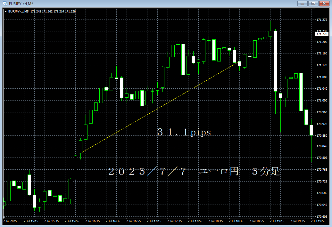Click the 170.605 price scale label
Screen dimensions: 332x227
click(321, 216)
